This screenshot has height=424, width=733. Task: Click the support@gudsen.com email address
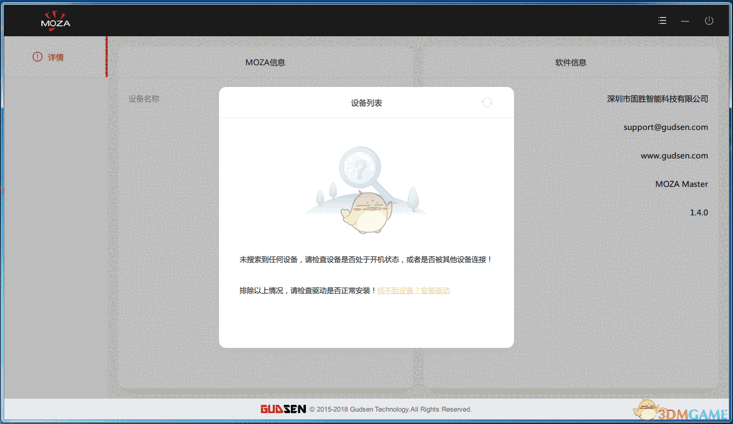tap(666, 127)
